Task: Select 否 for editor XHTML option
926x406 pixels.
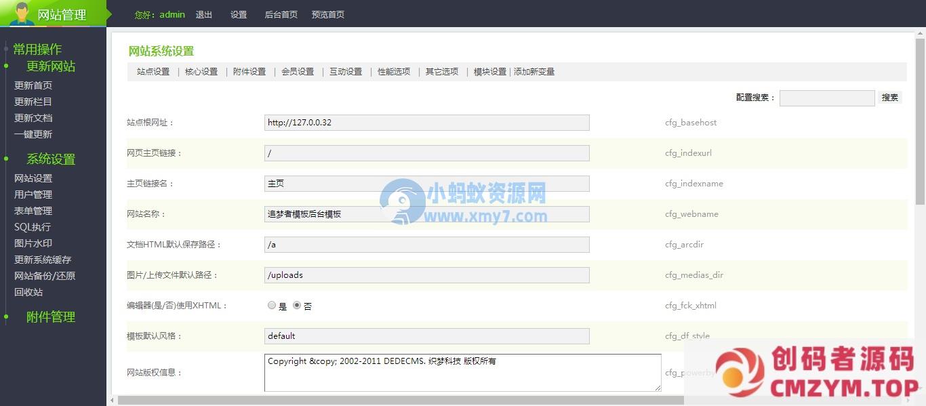Action: pyautogui.click(x=297, y=306)
